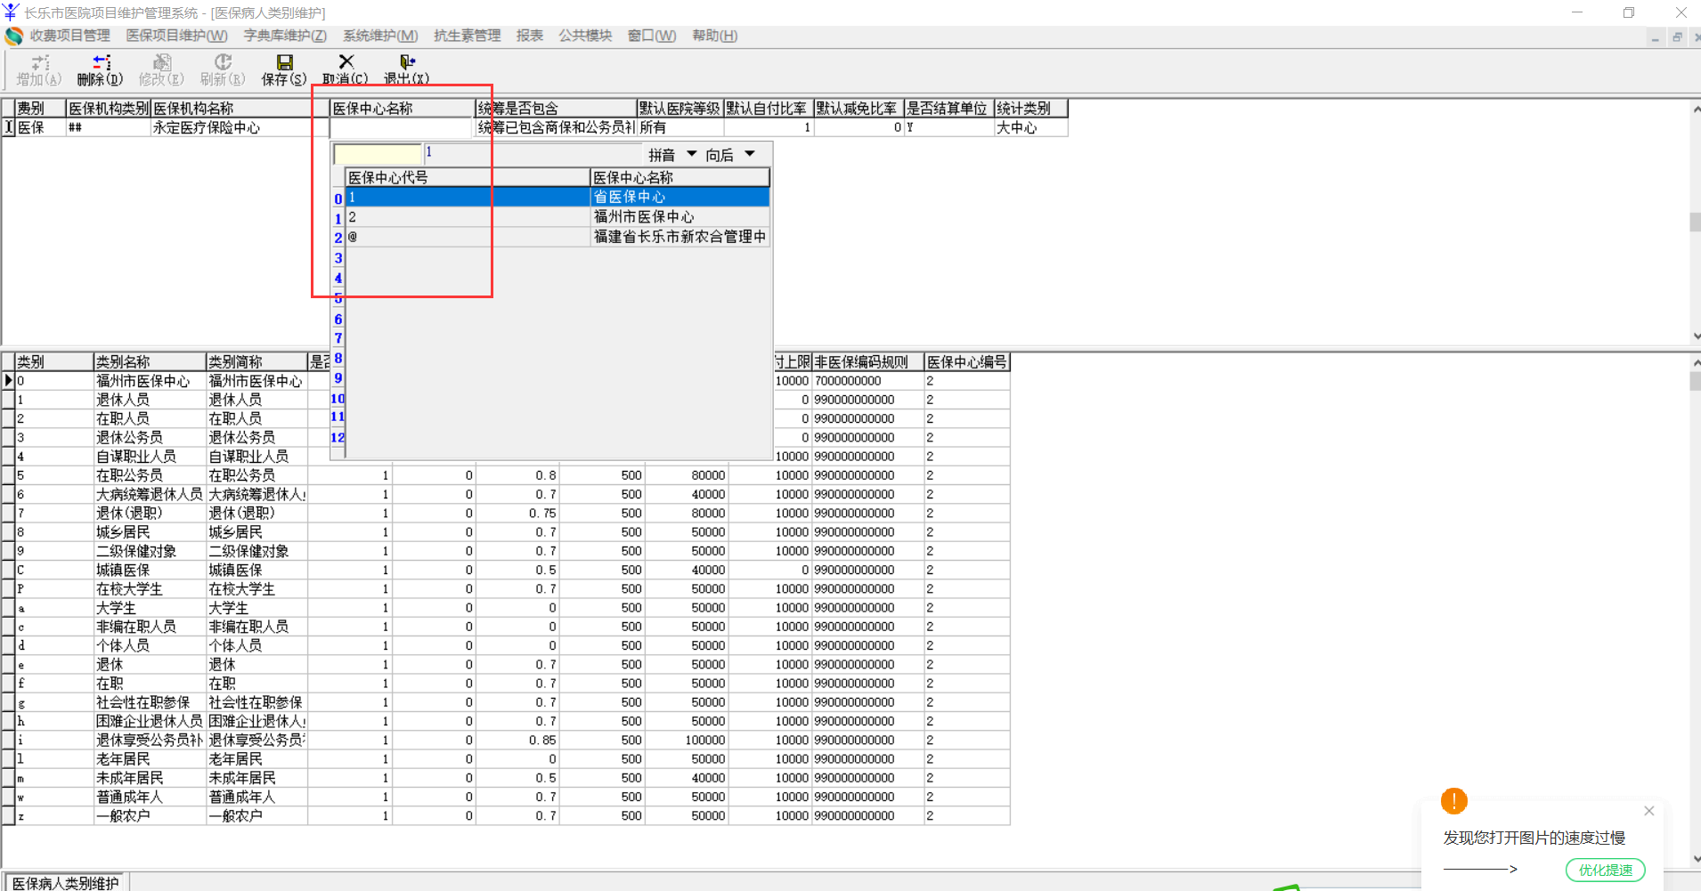Select 自谋职业人员 in the 类别名称 column
Screen dimensions: 1701x891
click(x=150, y=456)
